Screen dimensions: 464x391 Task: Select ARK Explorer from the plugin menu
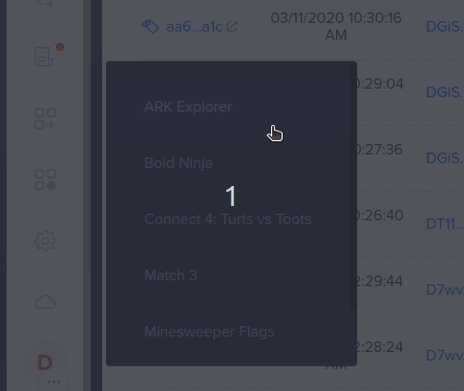click(x=188, y=107)
